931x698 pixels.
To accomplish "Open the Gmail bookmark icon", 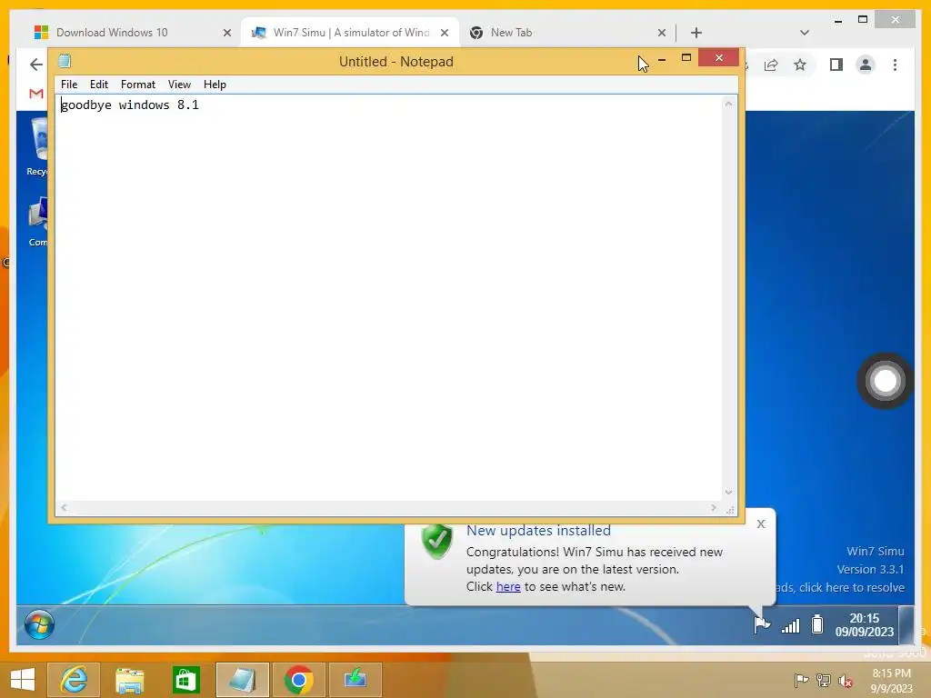I will [36, 94].
